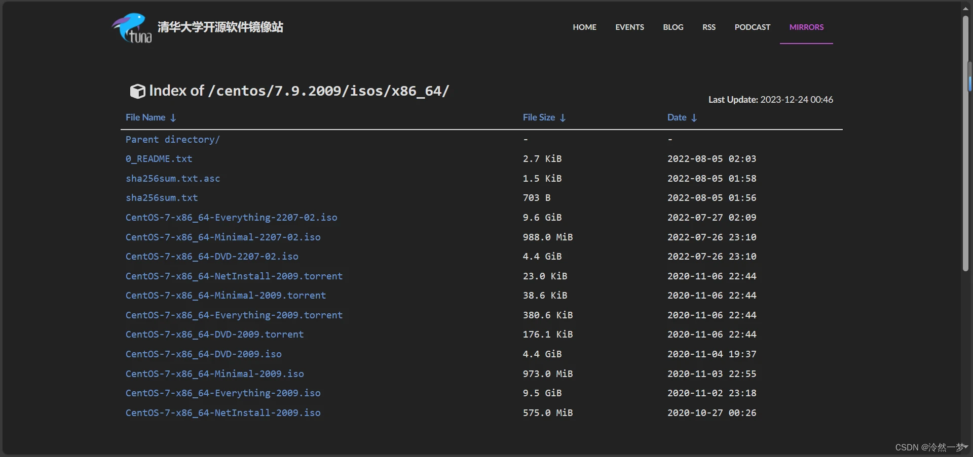Click the 703 B file size

point(537,198)
